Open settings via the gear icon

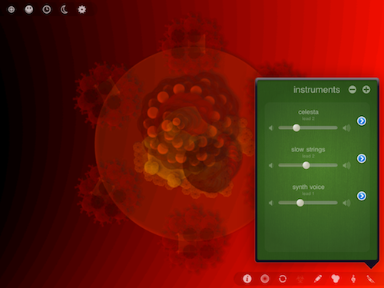[82, 10]
